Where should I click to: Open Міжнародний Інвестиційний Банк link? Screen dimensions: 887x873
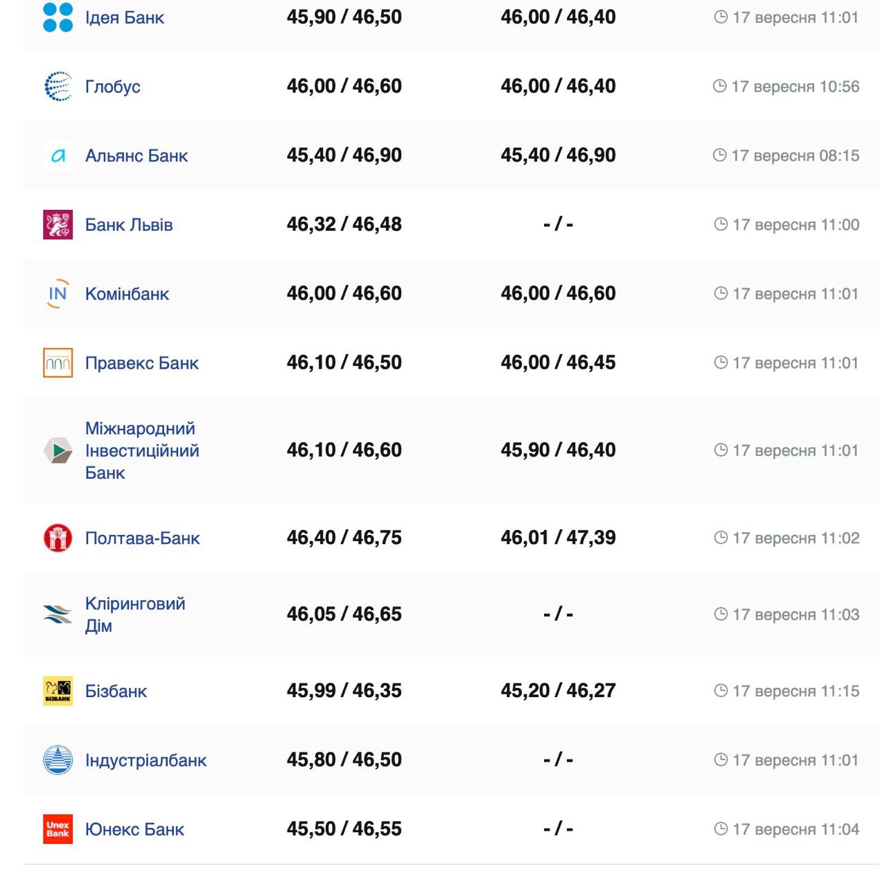point(141,450)
